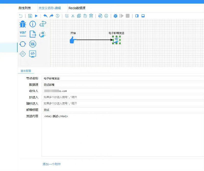Pick the loop node in palette
The height and width of the screenshot is (171, 204).
23,44
